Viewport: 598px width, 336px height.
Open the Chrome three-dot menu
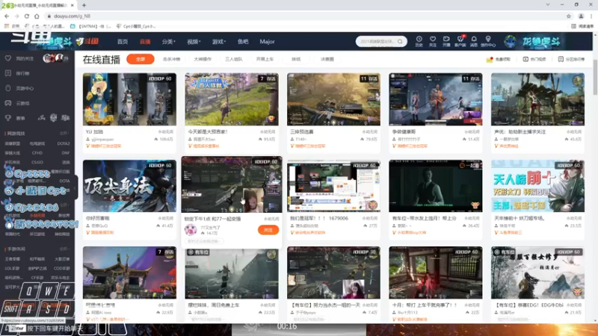pyautogui.click(x=591, y=16)
